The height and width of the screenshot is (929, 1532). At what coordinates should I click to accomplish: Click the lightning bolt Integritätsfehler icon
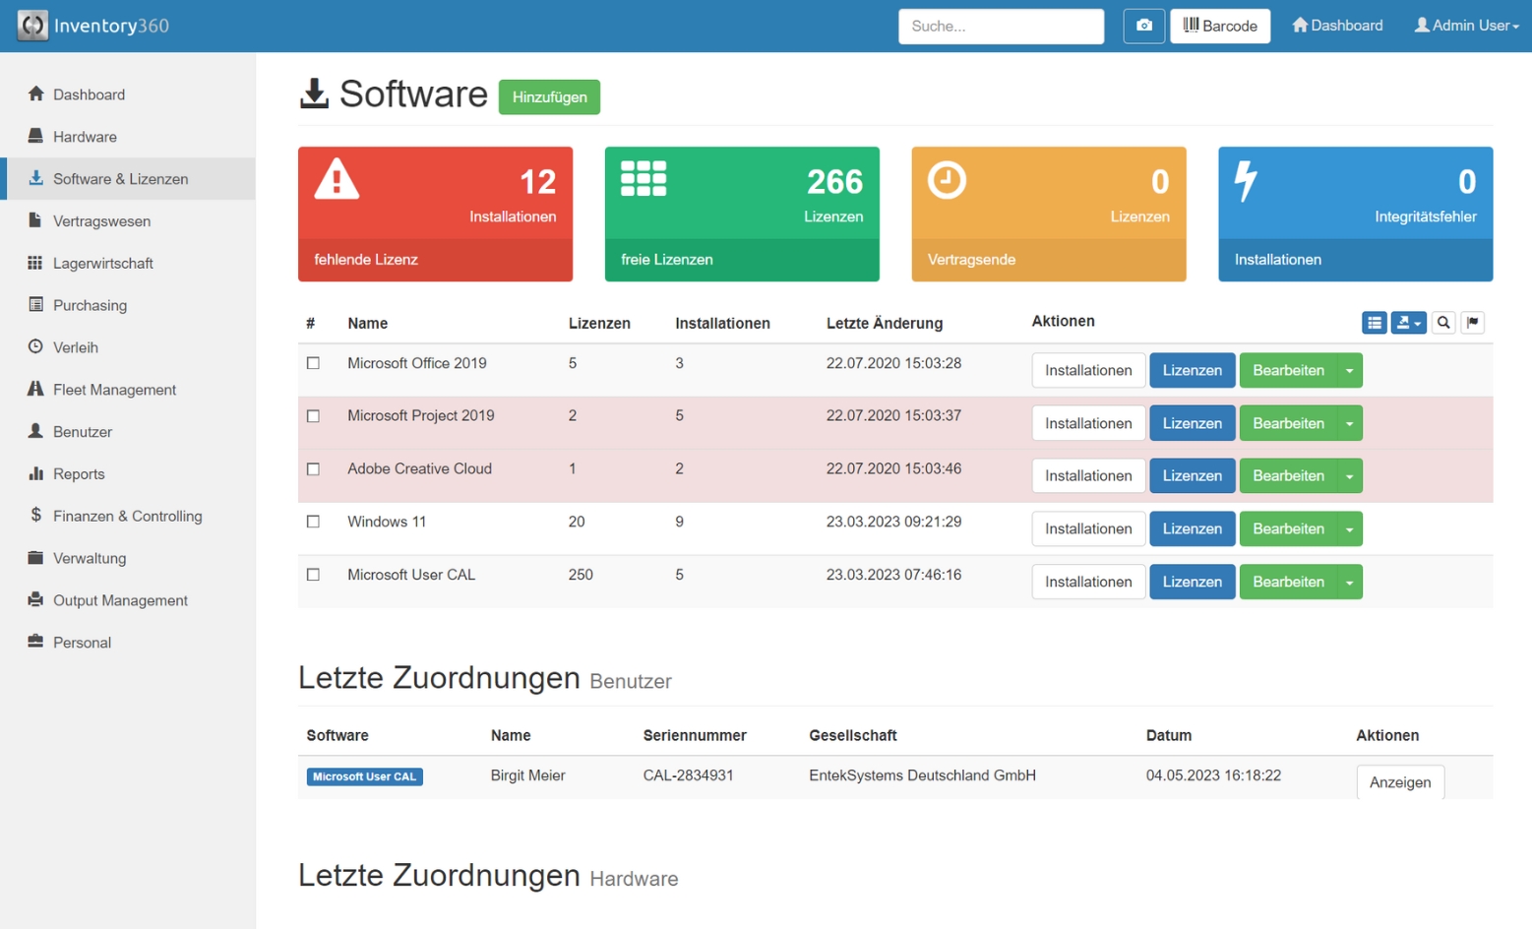click(1246, 181)
